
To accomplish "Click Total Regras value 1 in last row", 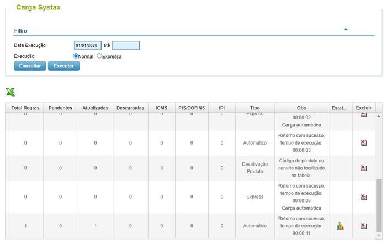I will [x=25, y=226].
